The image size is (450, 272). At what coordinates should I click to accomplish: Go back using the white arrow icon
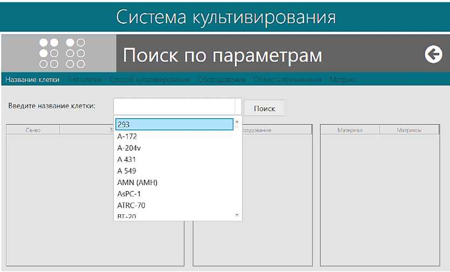click(x=433, y=54)
